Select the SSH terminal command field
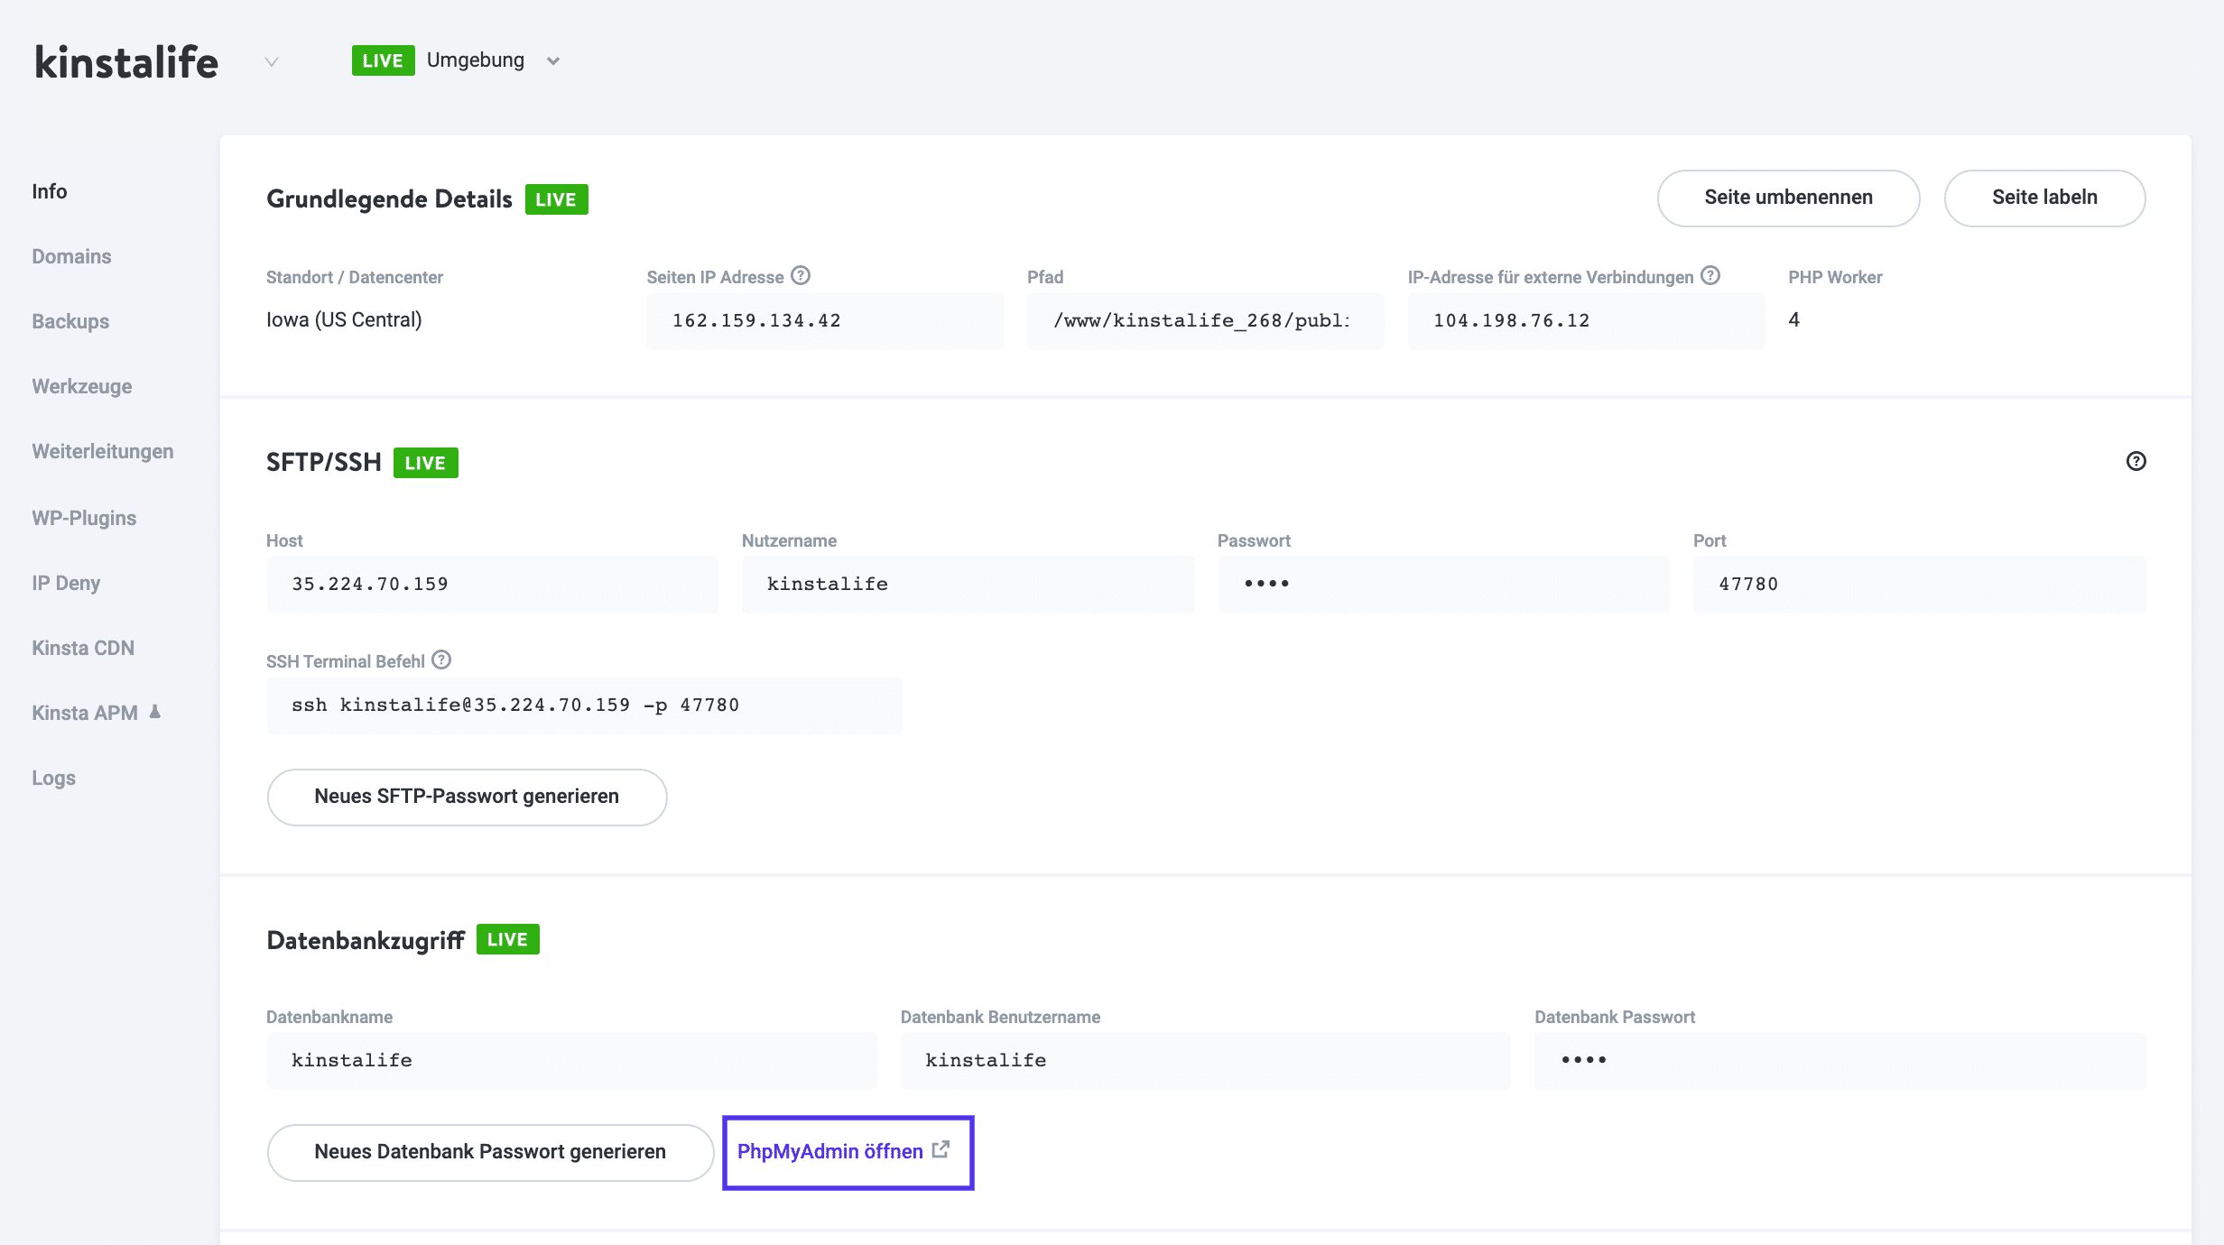The image size is (2224, 1245). pyautogui.click(x=583, y=705)
